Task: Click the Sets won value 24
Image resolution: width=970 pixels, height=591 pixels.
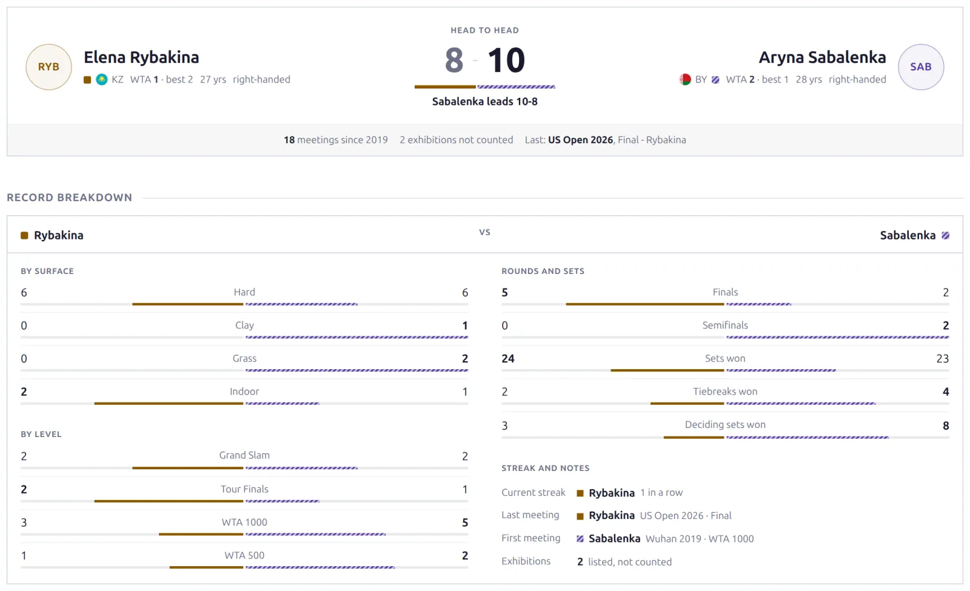Action: click(508, 359)
